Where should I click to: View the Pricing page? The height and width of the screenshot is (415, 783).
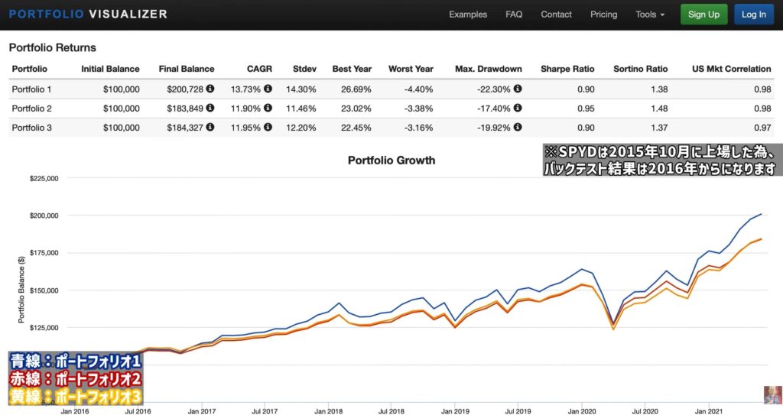tap(603, 15)
